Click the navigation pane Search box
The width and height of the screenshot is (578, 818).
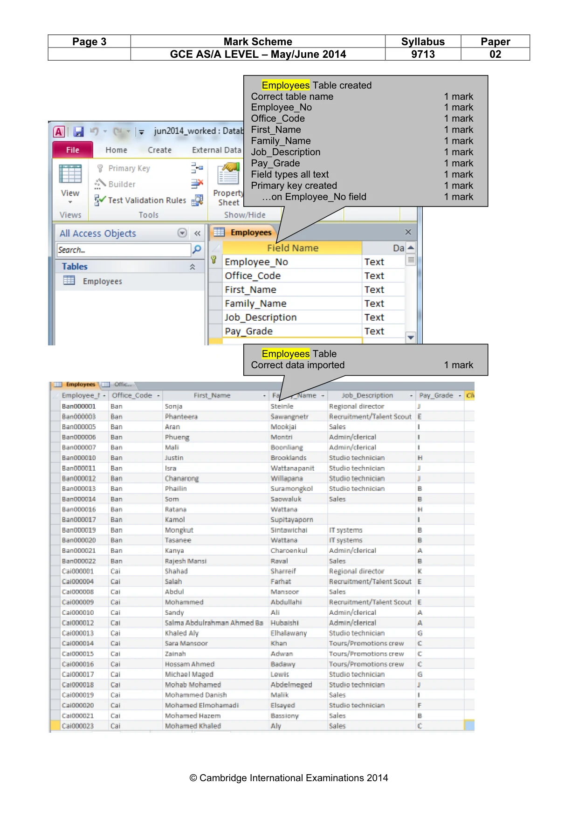tap(124, 250)
